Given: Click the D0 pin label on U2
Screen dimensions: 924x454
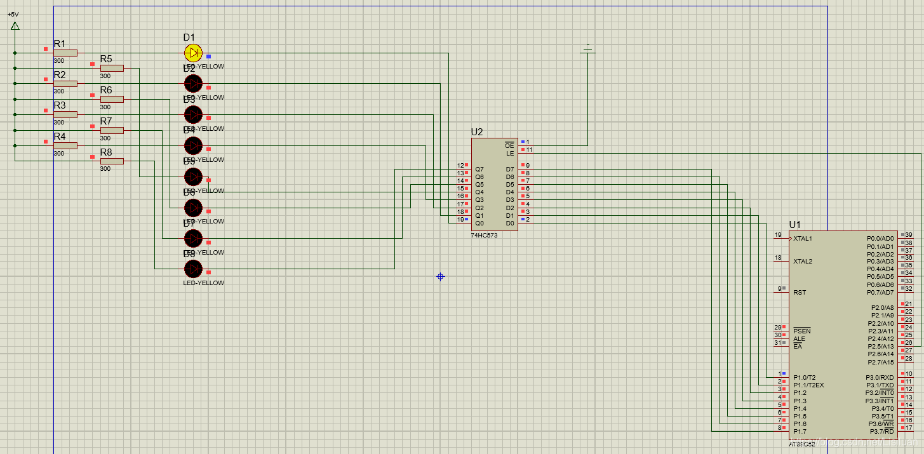Looking at the screenshot, I should click(510, 224).
